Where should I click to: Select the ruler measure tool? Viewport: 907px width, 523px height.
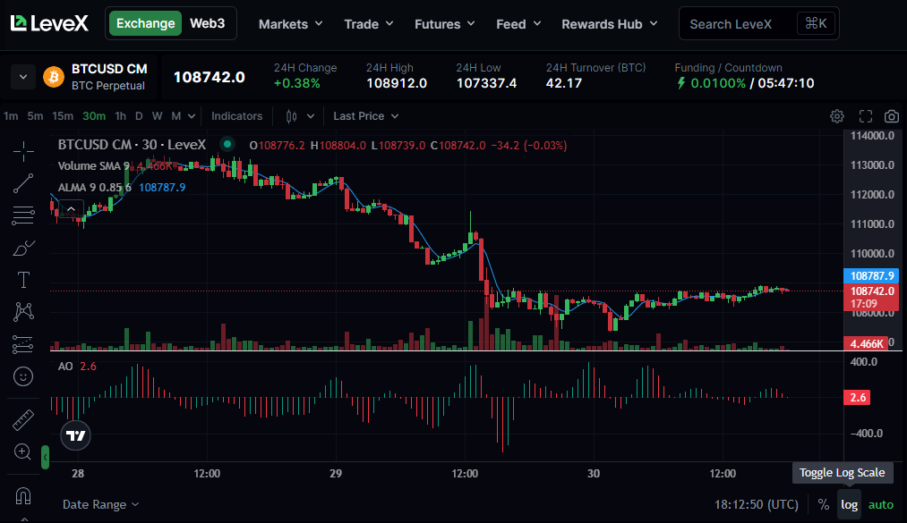[23, 420]
